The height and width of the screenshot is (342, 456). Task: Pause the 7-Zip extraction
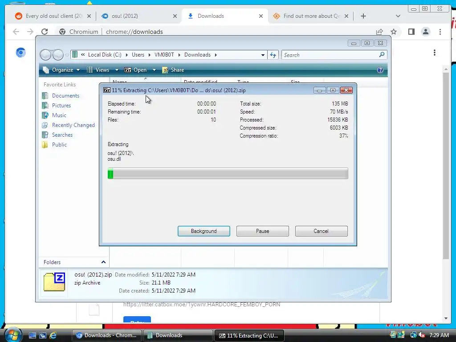(262, 231)
